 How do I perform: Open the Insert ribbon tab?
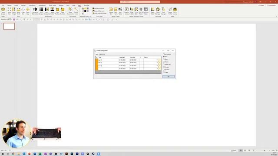pyautogui.click(x=16, y=6)
